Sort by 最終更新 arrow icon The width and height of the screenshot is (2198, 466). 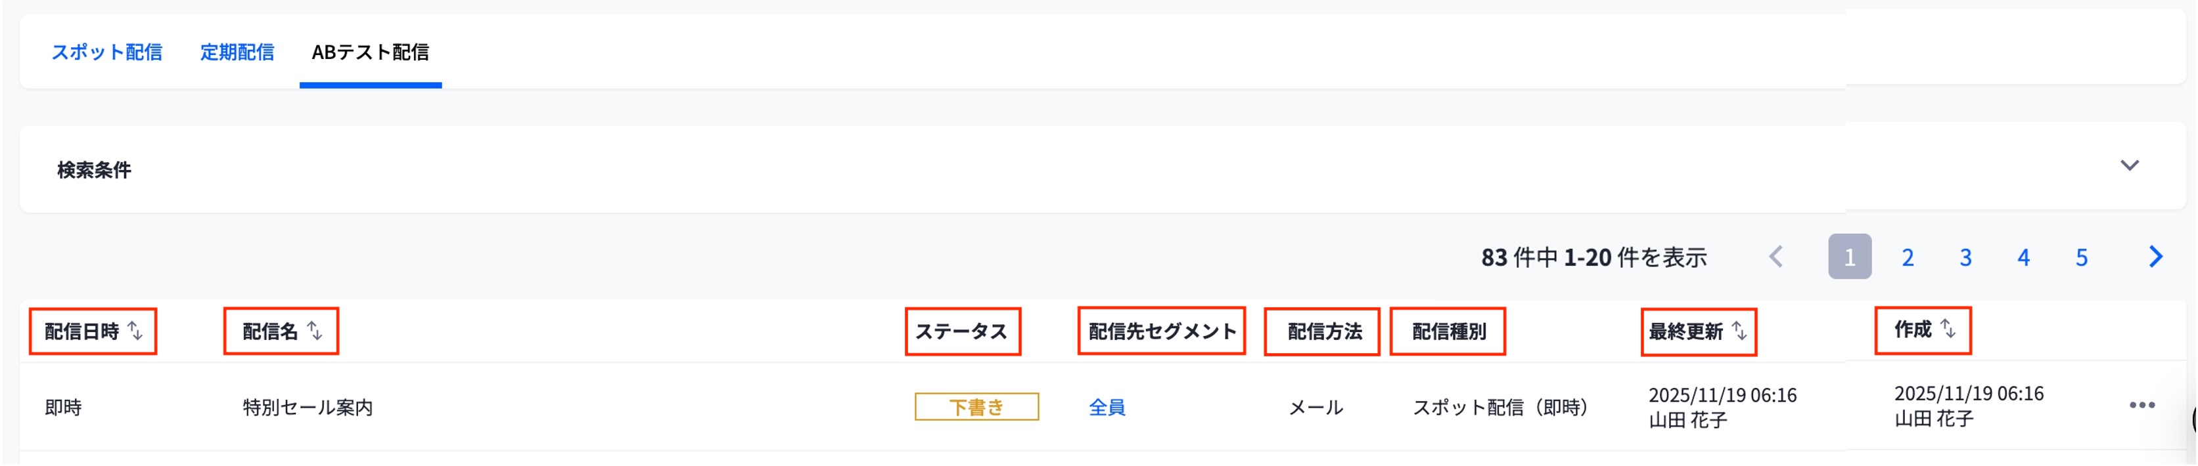1739,331
